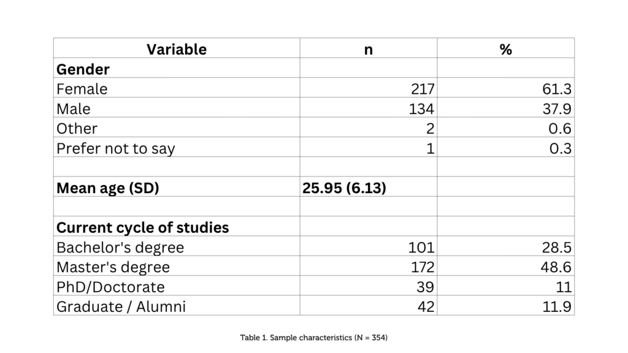Select the n column header cell

point(369,48)
